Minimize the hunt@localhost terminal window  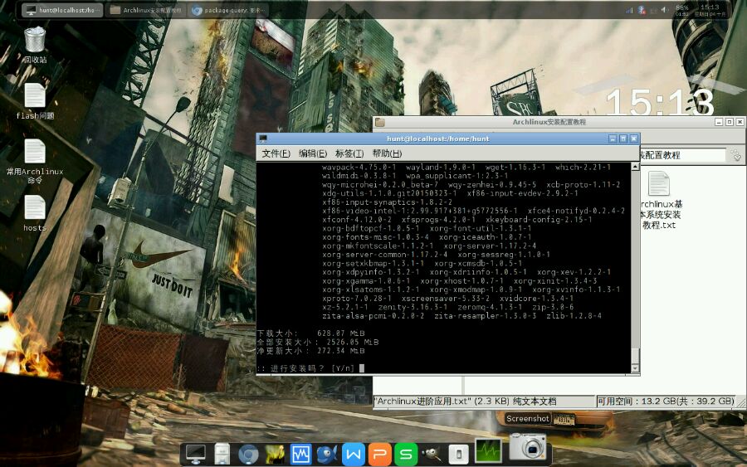click(x=613, y=139)
